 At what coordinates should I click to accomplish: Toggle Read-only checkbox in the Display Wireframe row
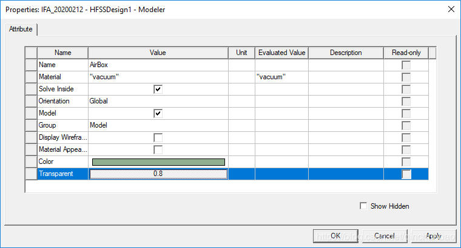tap(406, 137)
